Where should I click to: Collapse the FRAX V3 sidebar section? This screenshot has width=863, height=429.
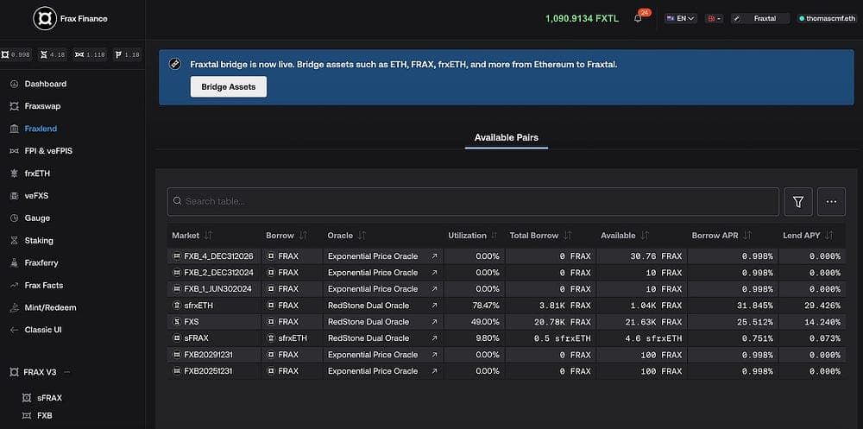point(67,372)
